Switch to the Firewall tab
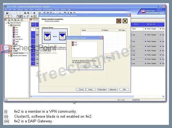172x128 pixels. click(x=34, y=20)
